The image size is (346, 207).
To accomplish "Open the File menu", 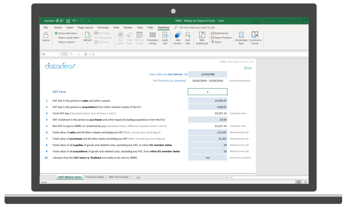I will coord(46,28).
